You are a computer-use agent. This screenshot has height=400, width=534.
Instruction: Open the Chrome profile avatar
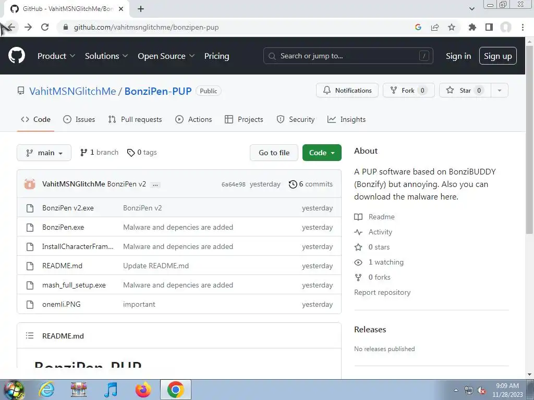pos(506,27)
